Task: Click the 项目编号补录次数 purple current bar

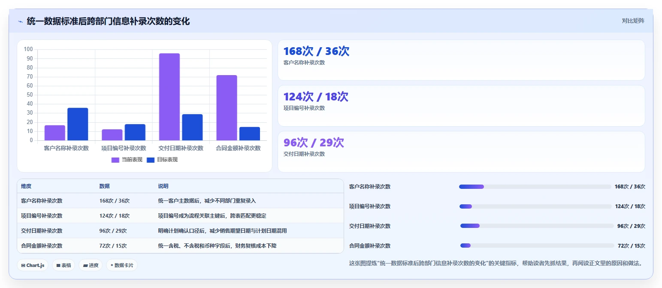Action: tap(112, 135)
